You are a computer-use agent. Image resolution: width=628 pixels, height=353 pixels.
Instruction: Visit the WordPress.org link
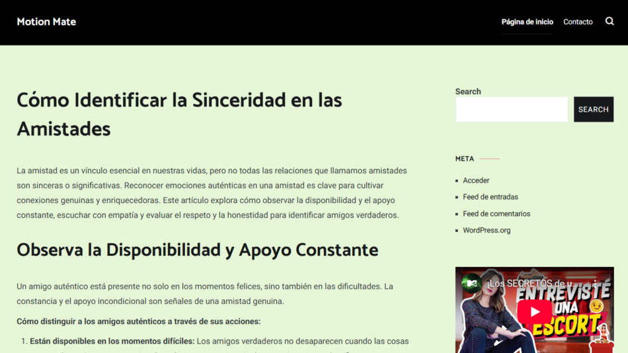[487, 230]
